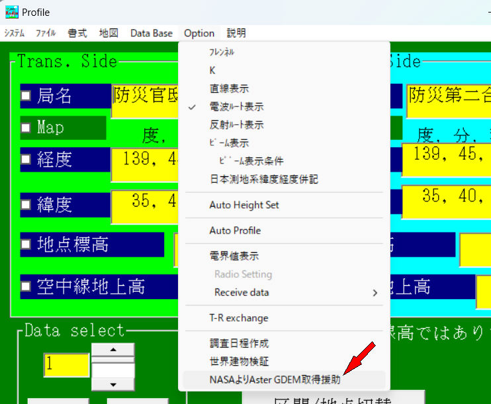This screenshot has width=491, height=404.
Task: Toggle the 緯度 checkbox
Action: [26, 205]
